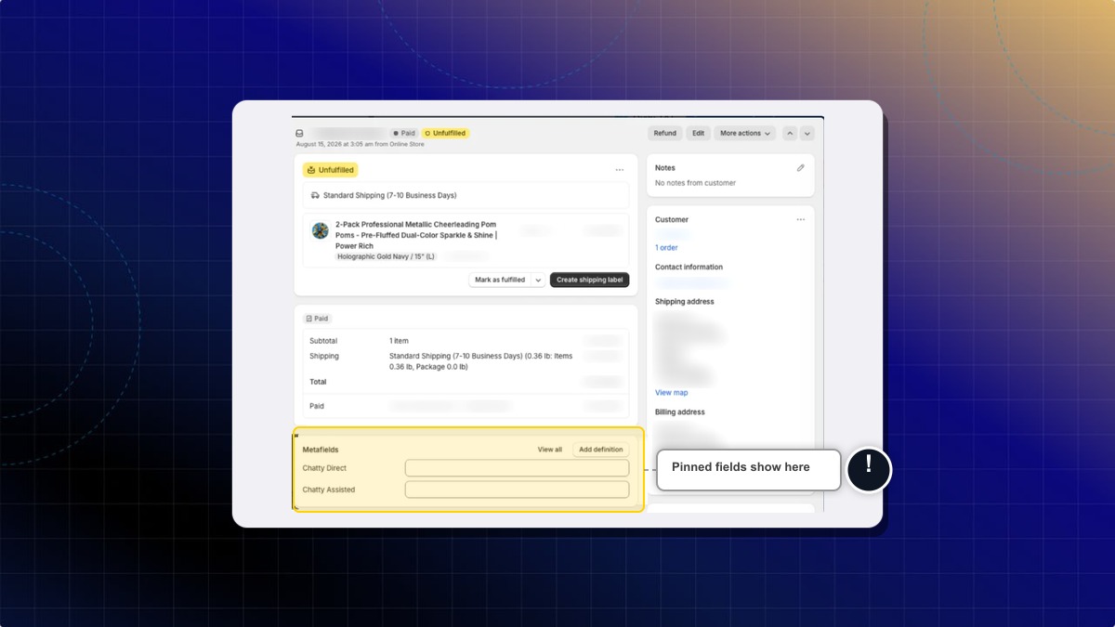
Task: Click the Customer card heading
Action: tap(672, 220)
